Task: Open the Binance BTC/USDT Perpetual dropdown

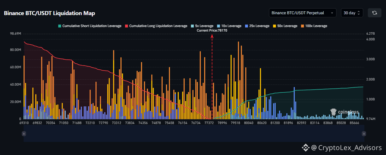Action: 303,13
